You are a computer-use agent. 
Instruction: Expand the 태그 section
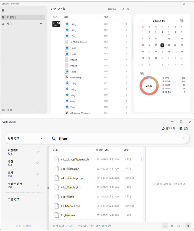pyautogui.click(x=41, y=24)
